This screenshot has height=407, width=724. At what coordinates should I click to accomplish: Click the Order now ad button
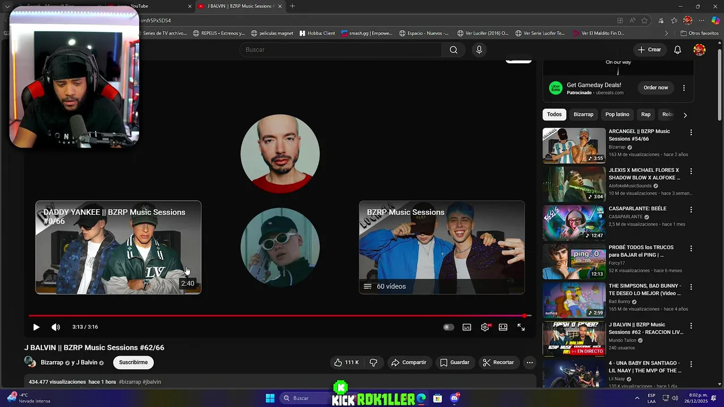(656, 88)
